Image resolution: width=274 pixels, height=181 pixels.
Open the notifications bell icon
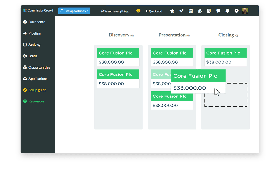(227, 11)
